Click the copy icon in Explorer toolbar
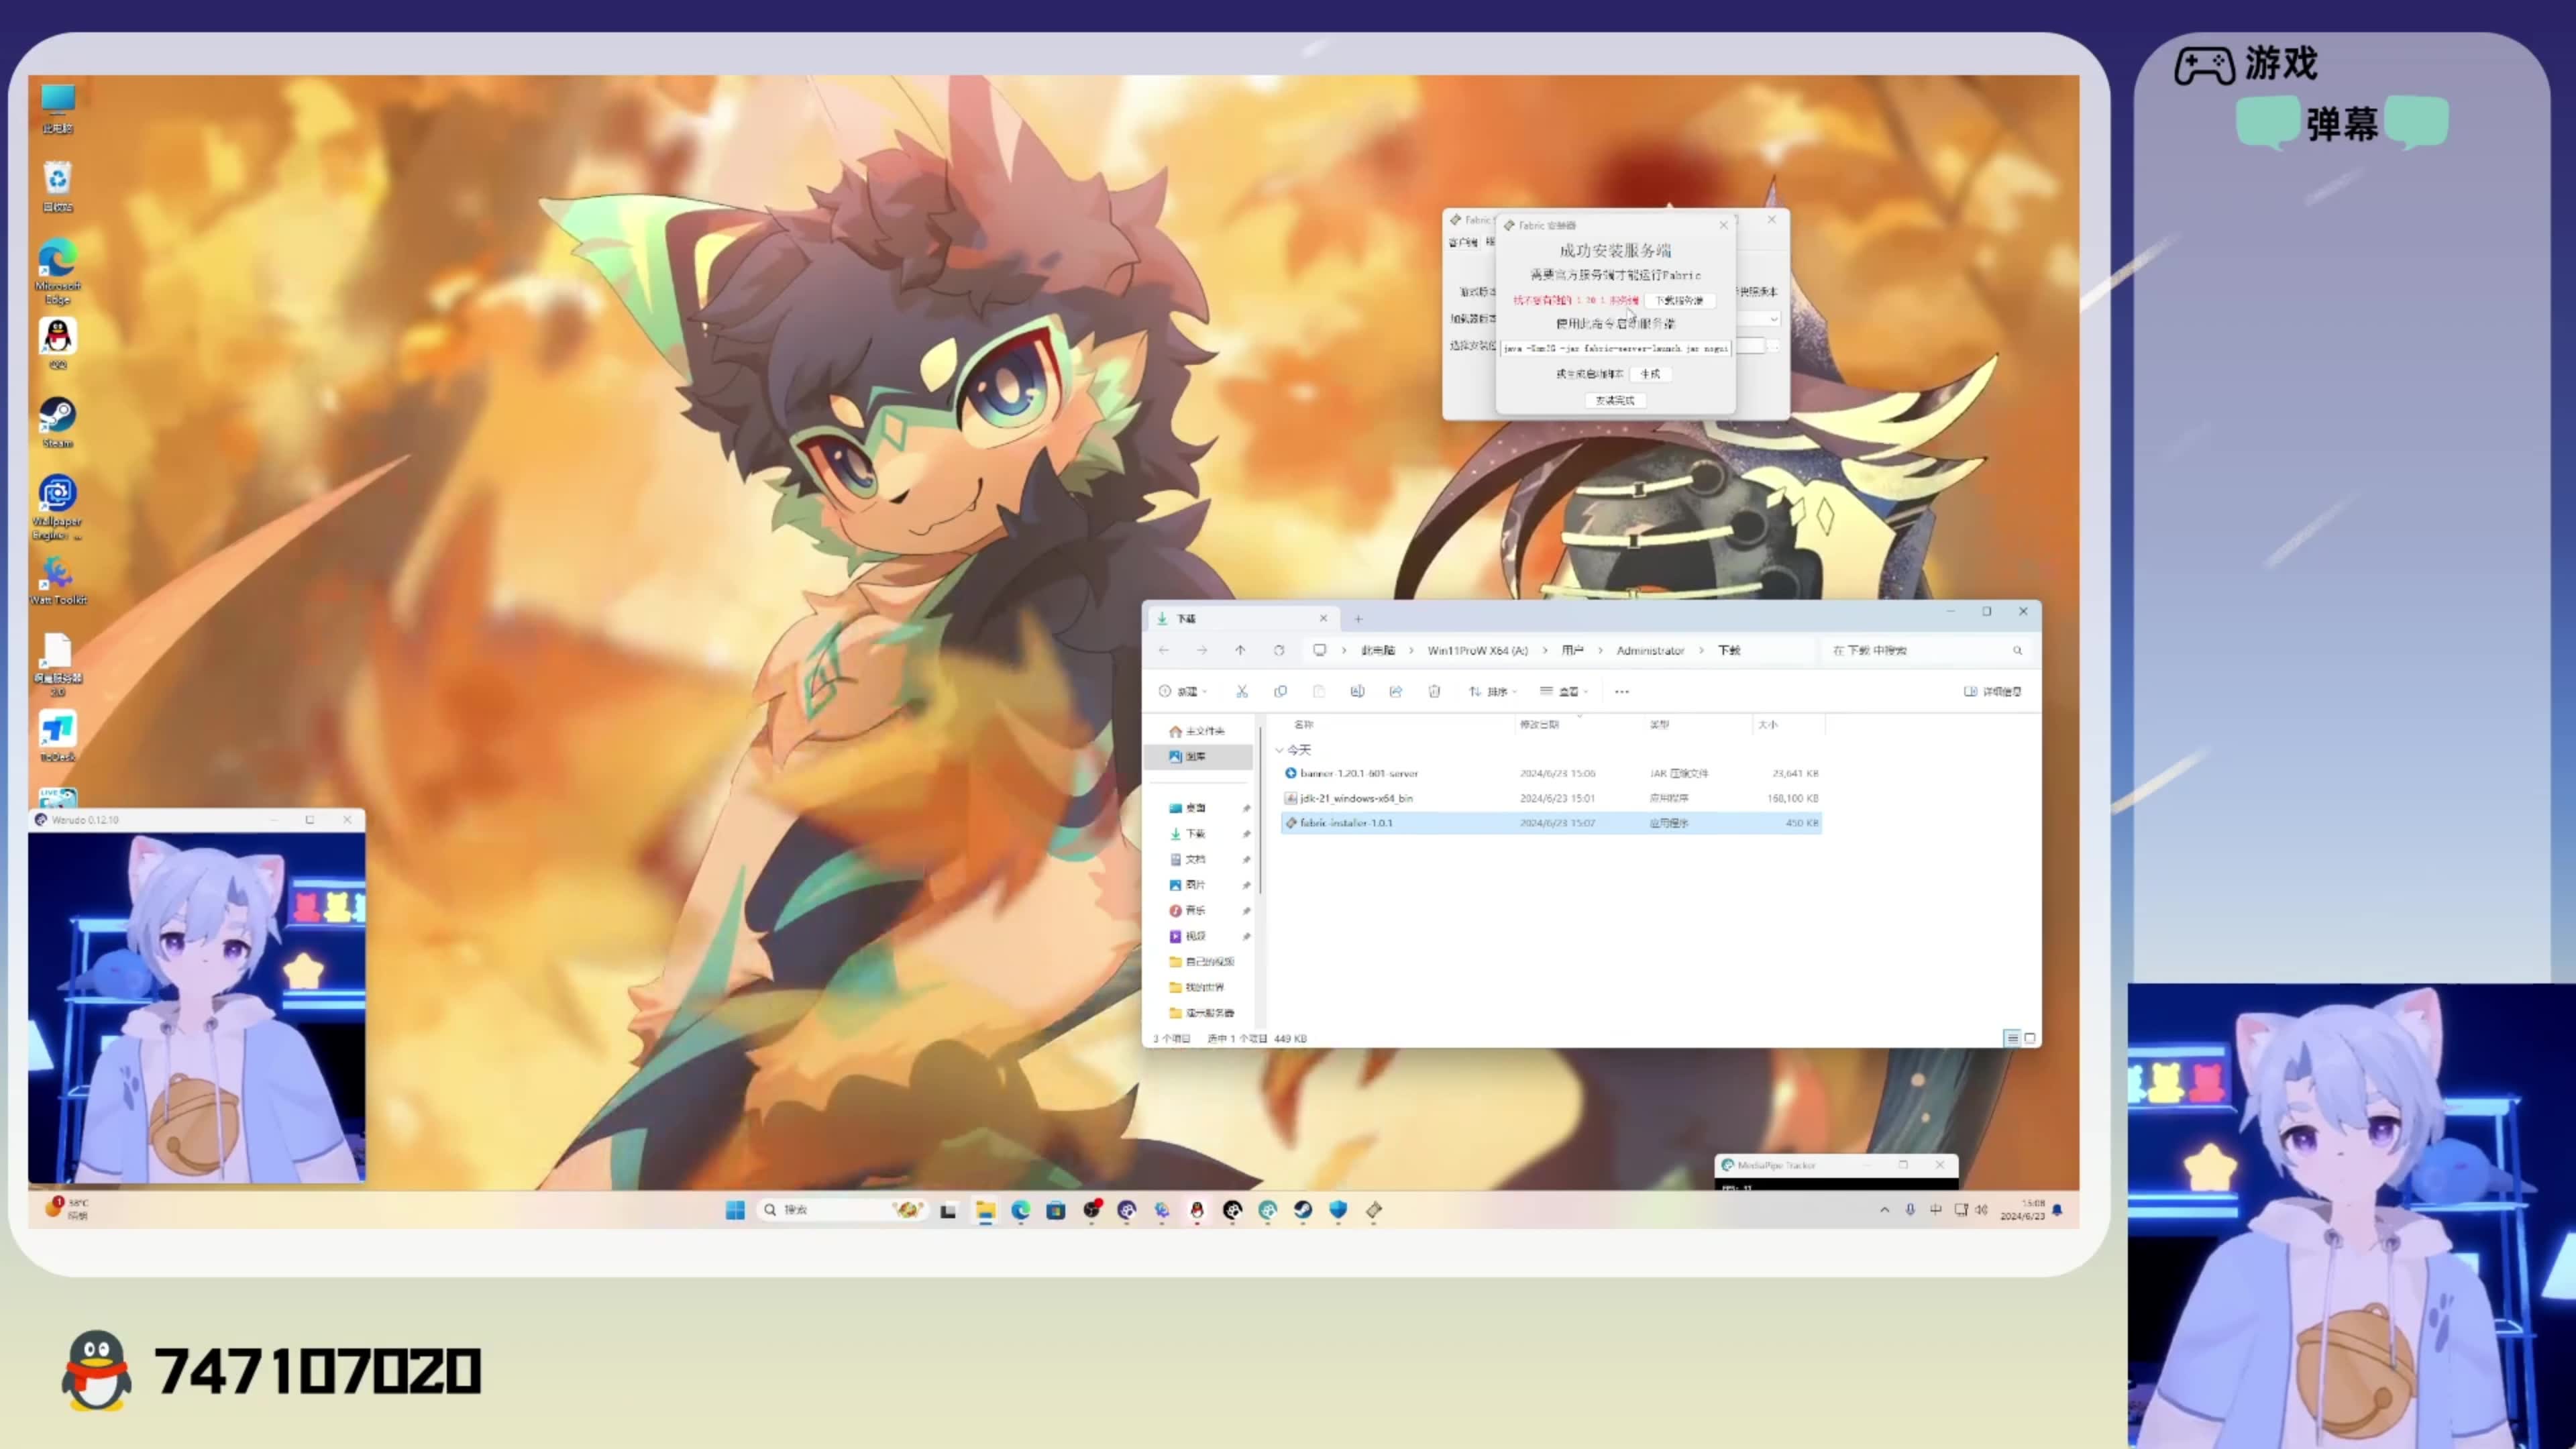 pos(1280,691)
